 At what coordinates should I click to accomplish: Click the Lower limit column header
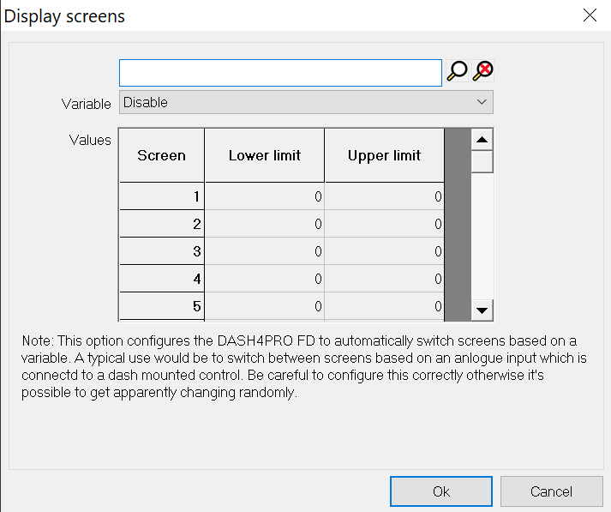point(264,155)
